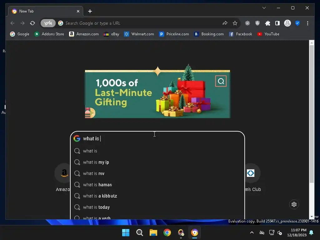
Task: Open the browser three-dot menu
Action: point(307,23)
